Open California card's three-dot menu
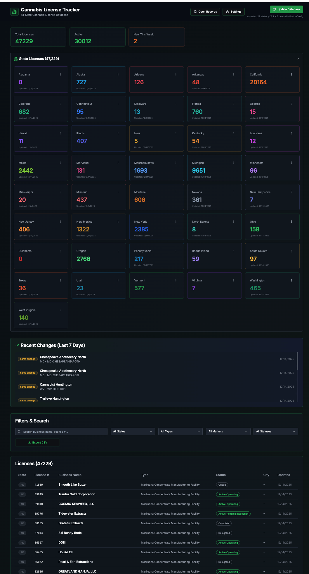The image size is (309, 574). [x=291, y=75]
